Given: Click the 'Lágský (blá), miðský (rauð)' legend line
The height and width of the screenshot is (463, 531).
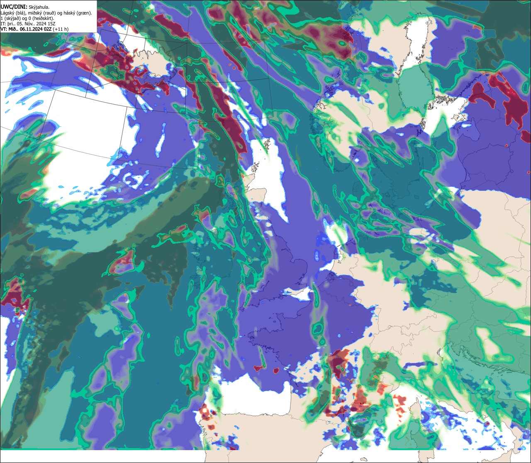Looking at the screenshot, I should [46, 13].
